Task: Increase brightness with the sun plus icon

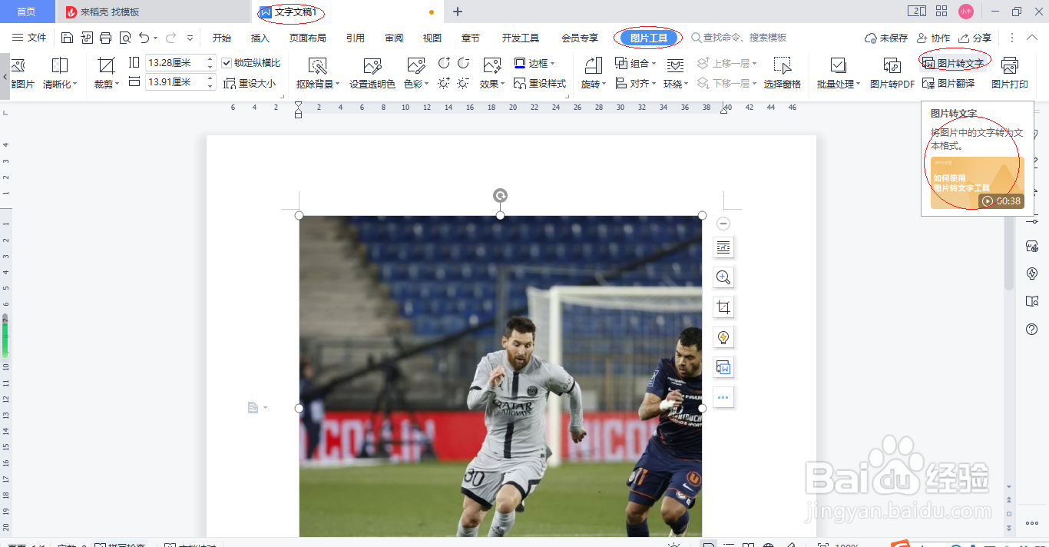Action: (x=445, y=83)
